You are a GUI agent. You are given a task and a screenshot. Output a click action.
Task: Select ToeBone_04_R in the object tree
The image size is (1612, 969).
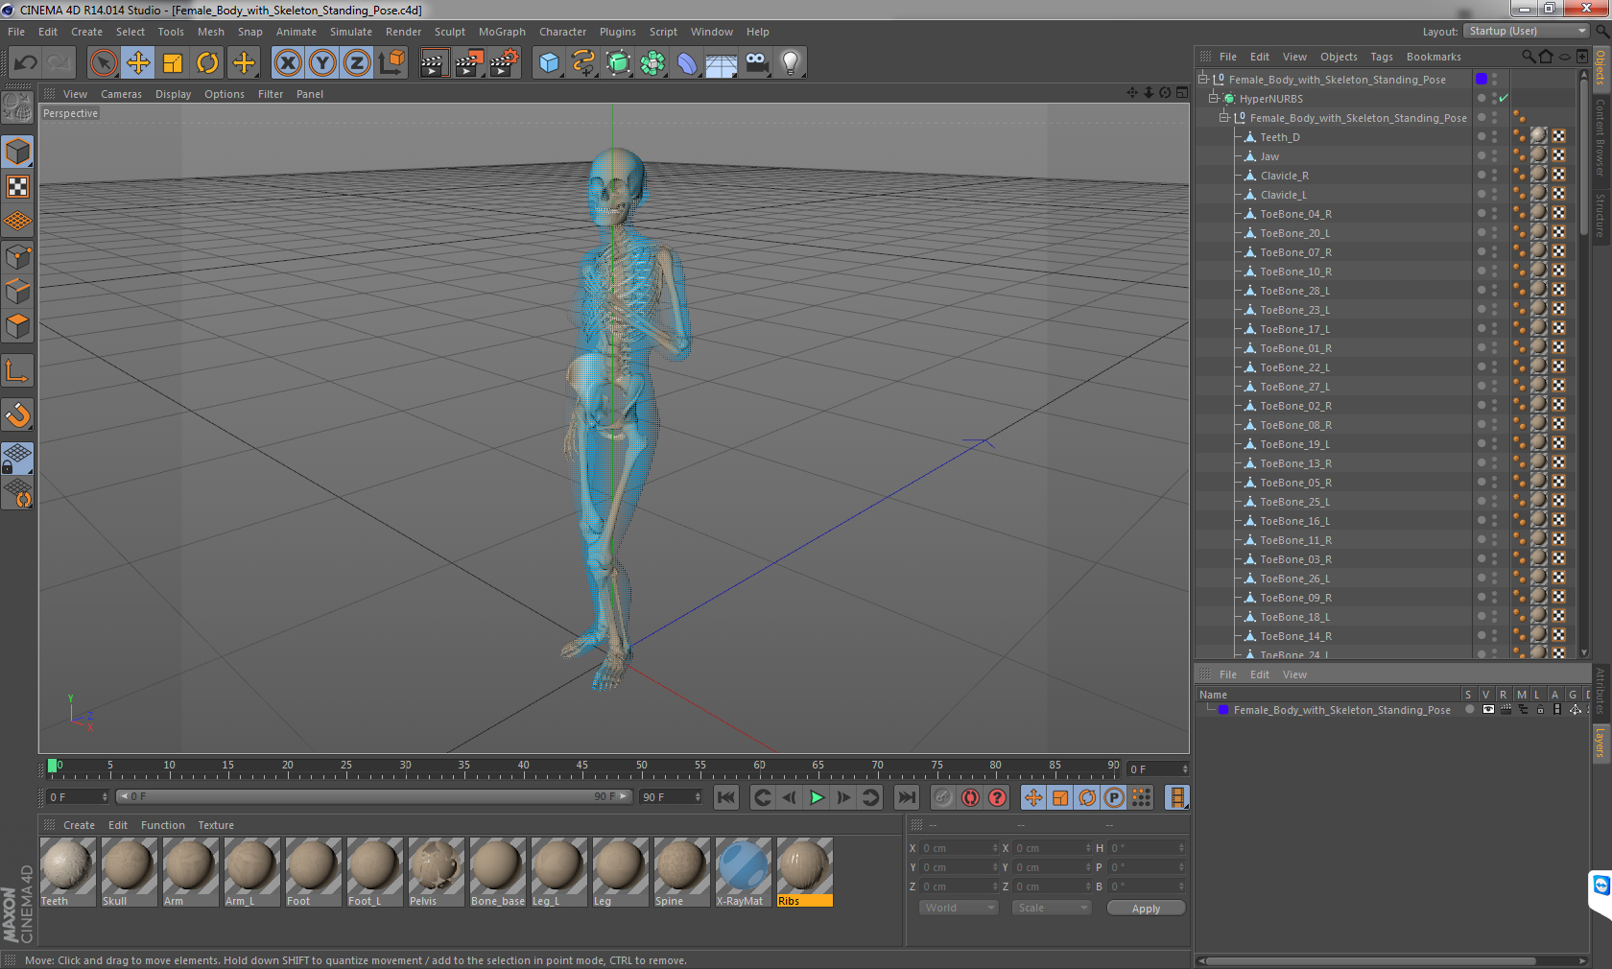pos(1295,214)
